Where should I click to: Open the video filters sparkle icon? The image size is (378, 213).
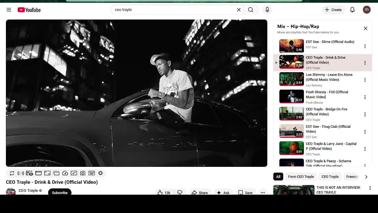(x=74, y=173)
